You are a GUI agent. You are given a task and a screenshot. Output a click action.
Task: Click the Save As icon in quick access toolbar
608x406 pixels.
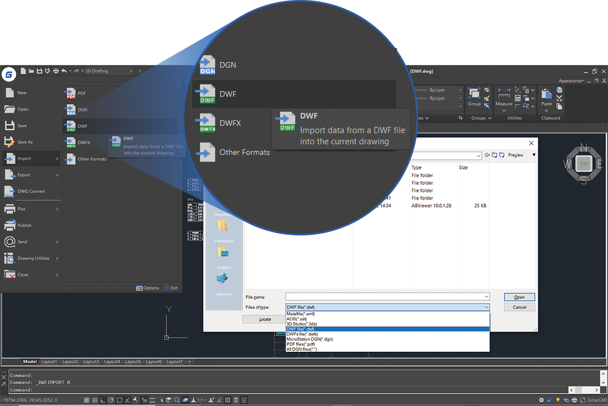[x=47, y=71]
